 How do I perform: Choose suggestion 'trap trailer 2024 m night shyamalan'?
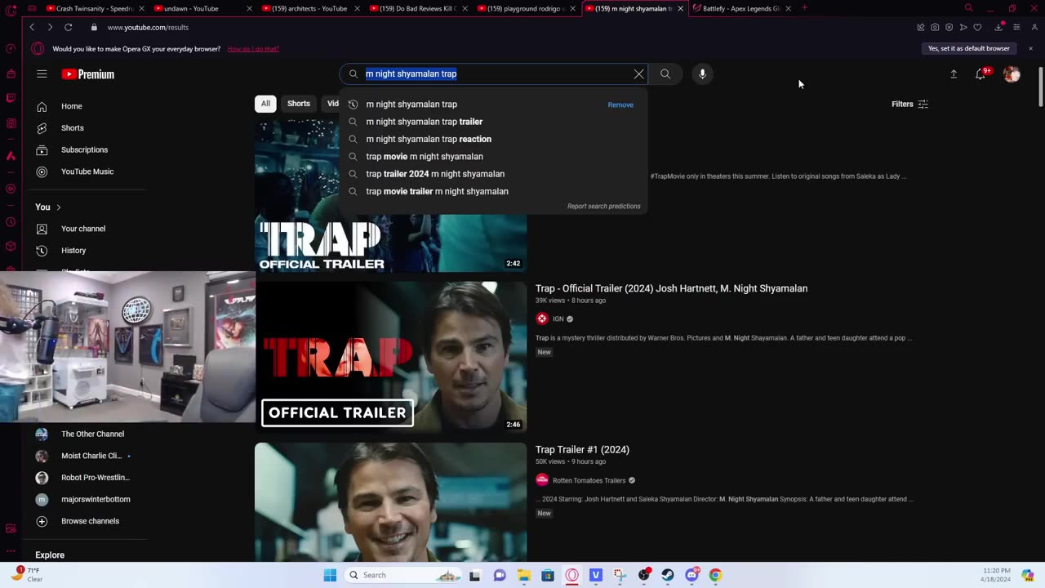(493, 174)
